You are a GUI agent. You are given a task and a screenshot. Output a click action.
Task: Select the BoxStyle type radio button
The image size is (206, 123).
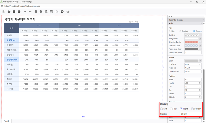(x=180, y=31)
